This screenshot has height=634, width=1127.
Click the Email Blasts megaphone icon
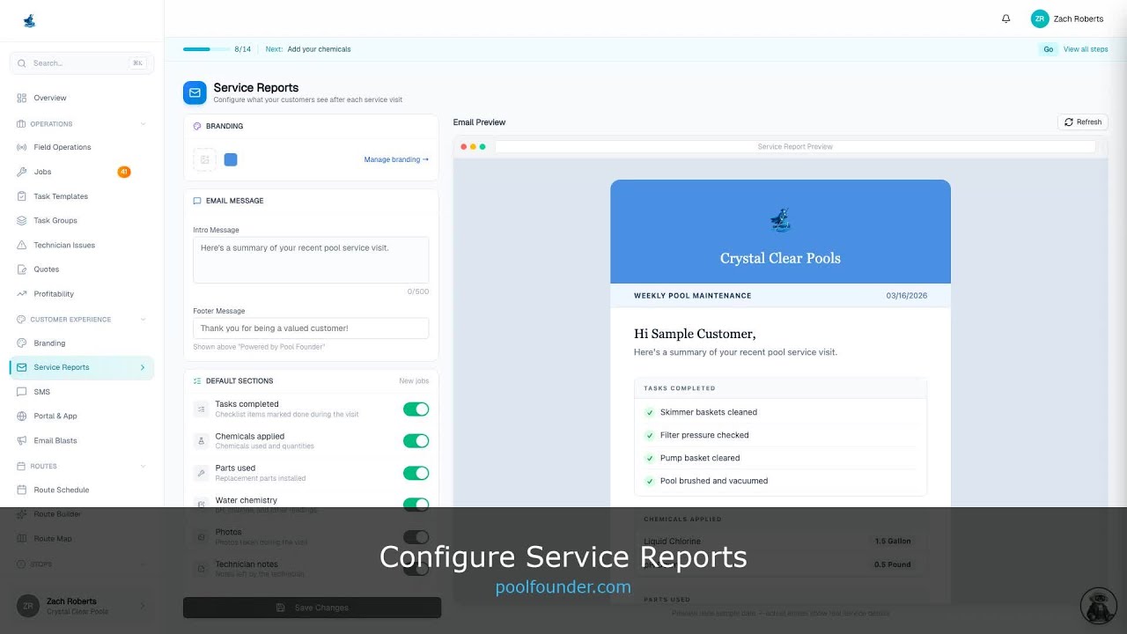pyautogui.click(x=22, y=440)
